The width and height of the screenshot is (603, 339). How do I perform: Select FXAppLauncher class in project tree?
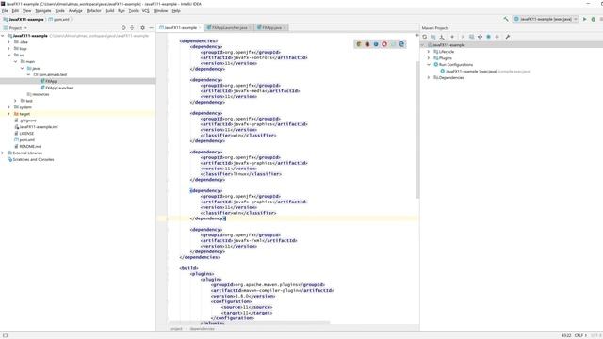[57, 88]
